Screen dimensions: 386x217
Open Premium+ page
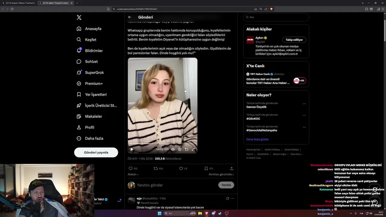pos(90,83)
